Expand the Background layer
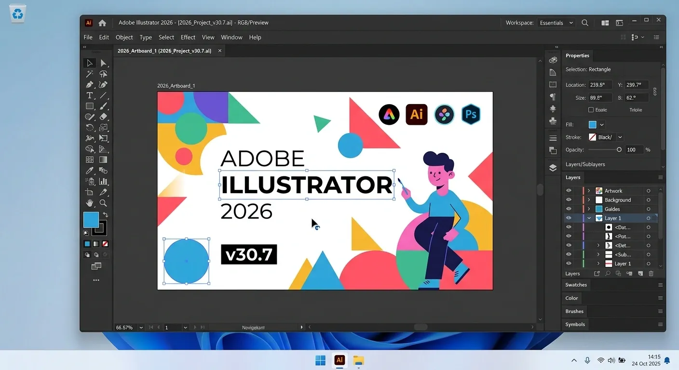The image size is (679, 370). point(589,200)
